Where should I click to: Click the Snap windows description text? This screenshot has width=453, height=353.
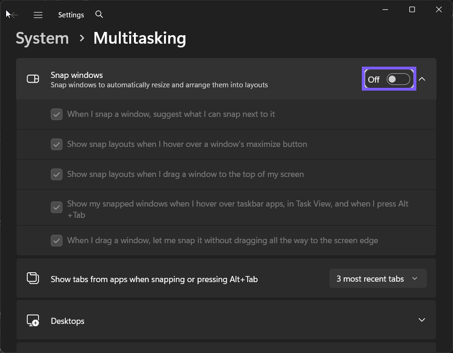[159, 85]
